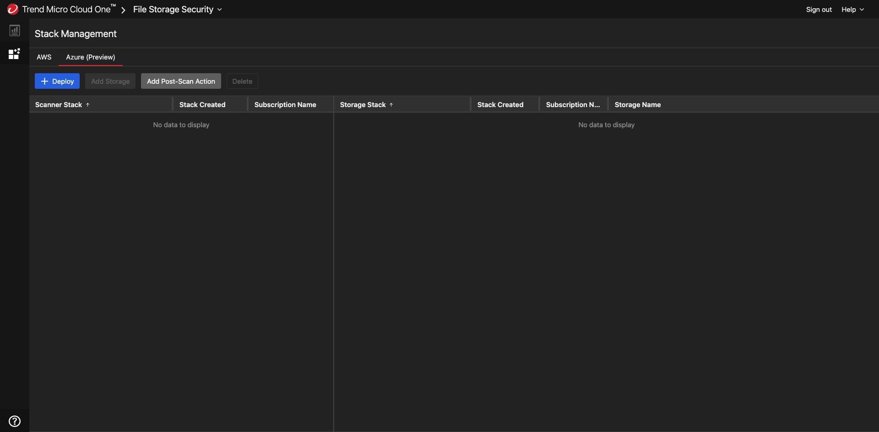Click the Delete button
The image size is (879, 432).
pos(242,81)
